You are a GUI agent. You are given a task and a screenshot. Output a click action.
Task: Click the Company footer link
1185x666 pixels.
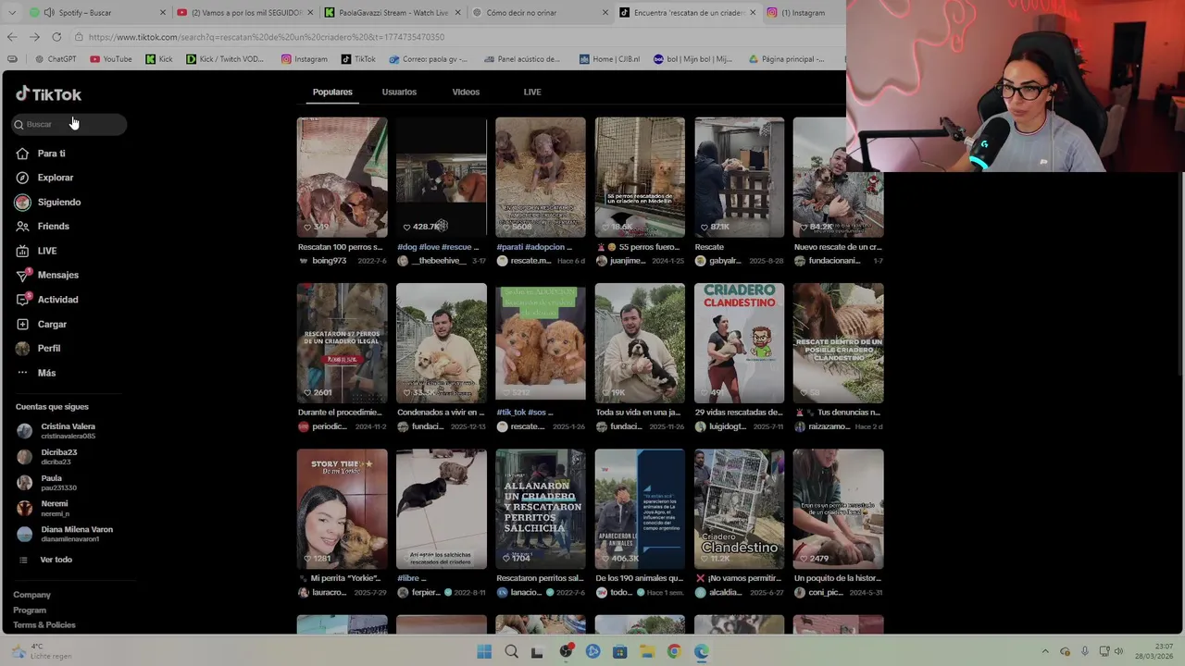pyautogui.click(x=32, y=595)
